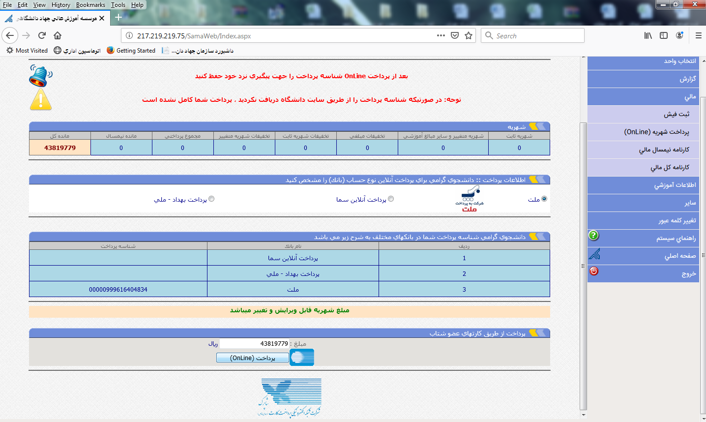The image size is (706, 422).
Task: Open the Tools menu
Action: 118,4
